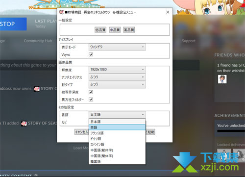Open the アンチエイリアス anti-aliasing dropdown

click(x=117, y=77)
